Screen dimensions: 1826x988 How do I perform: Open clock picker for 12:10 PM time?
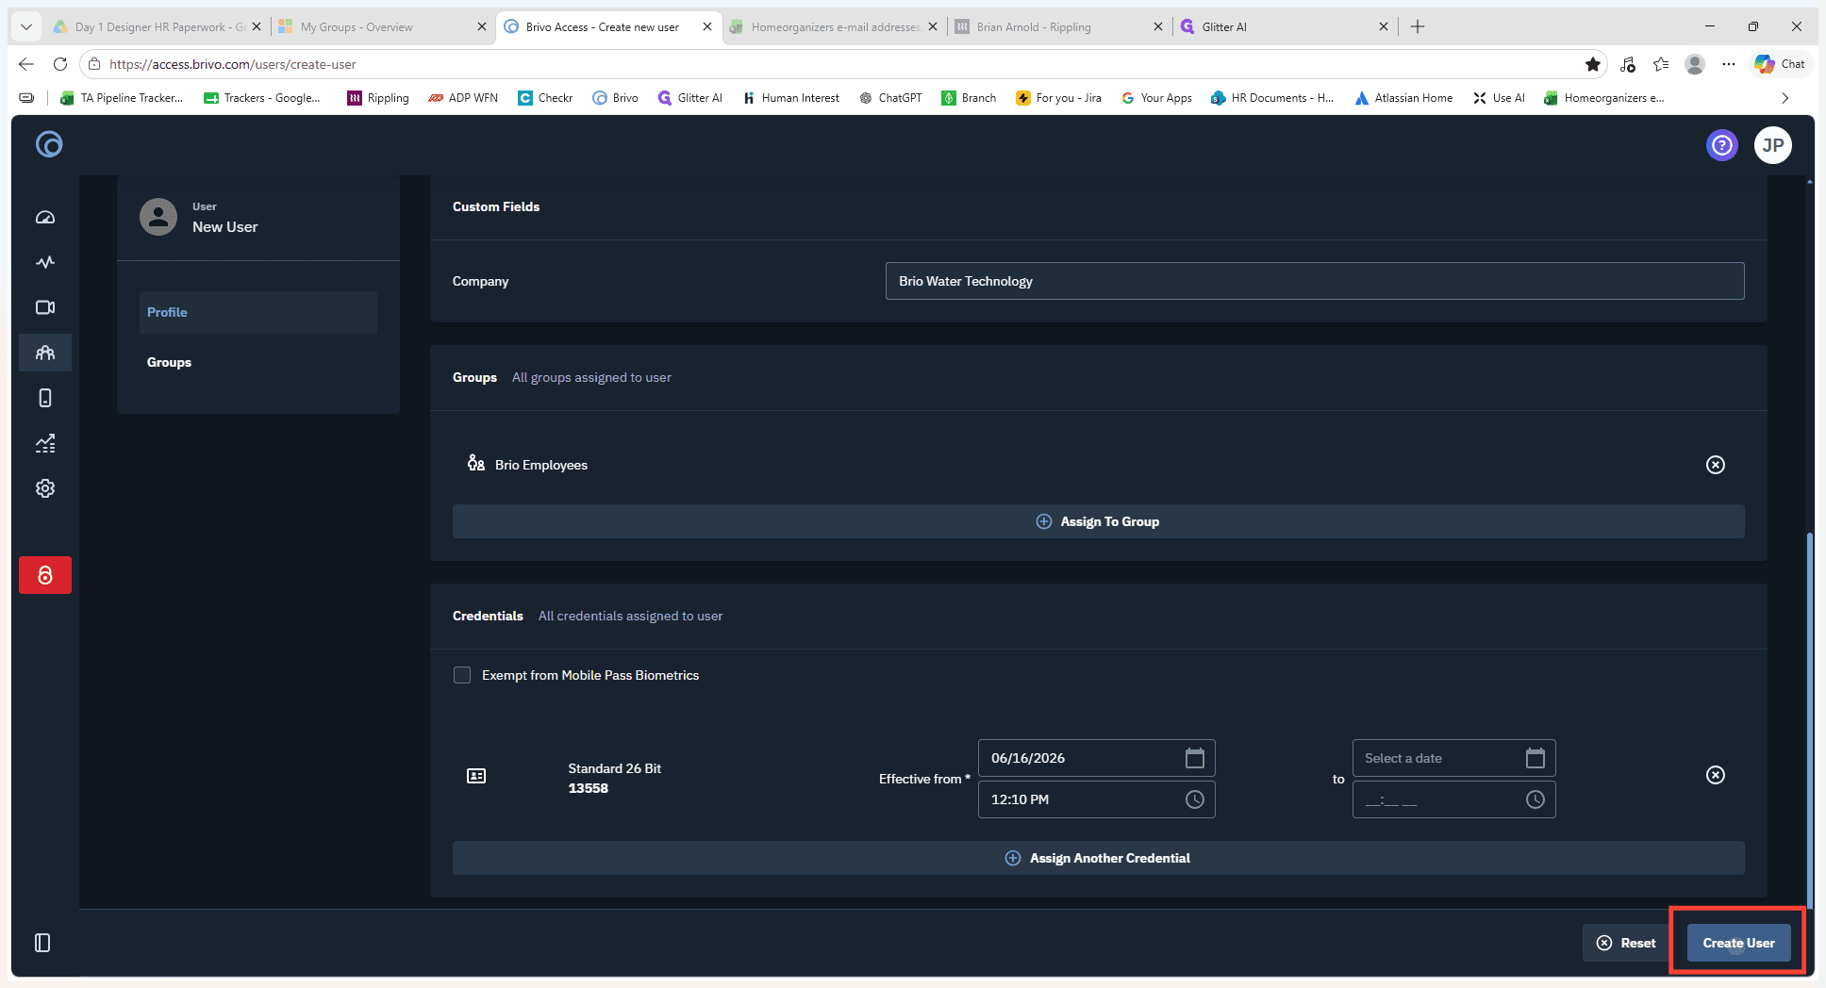1195,799
